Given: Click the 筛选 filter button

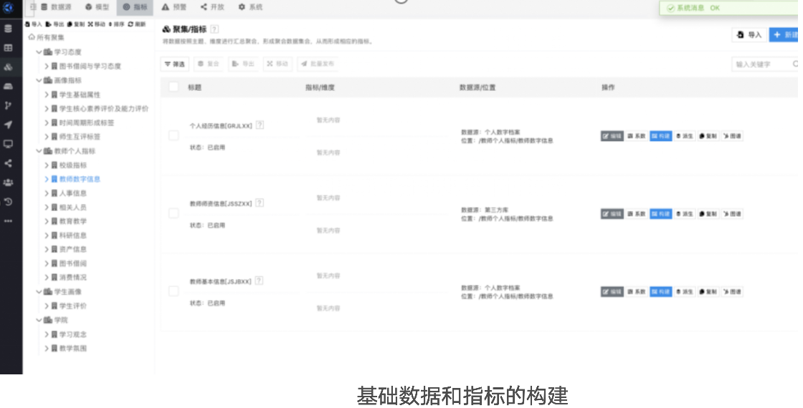Looking at the screenshot, I should pyautogui.click(x=175, y=64).
